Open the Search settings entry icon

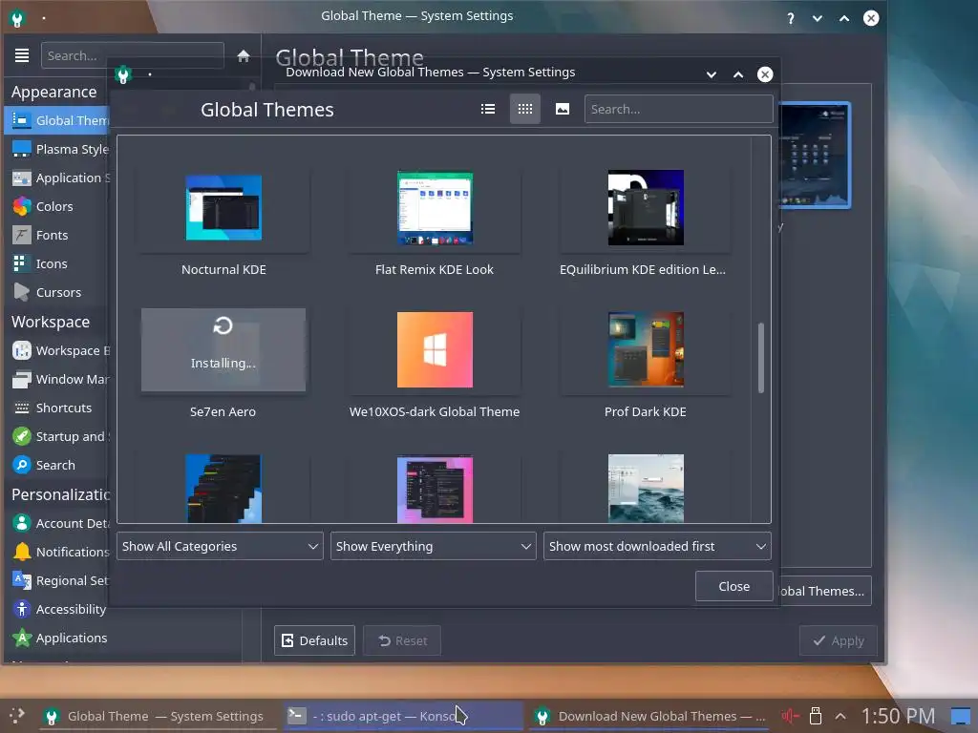tap(22, 465)
